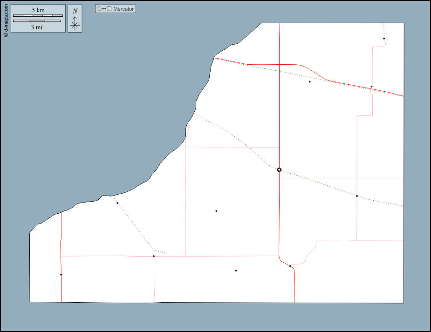Click the southern dot between the two bottom roads

click(x=236, y=271)
